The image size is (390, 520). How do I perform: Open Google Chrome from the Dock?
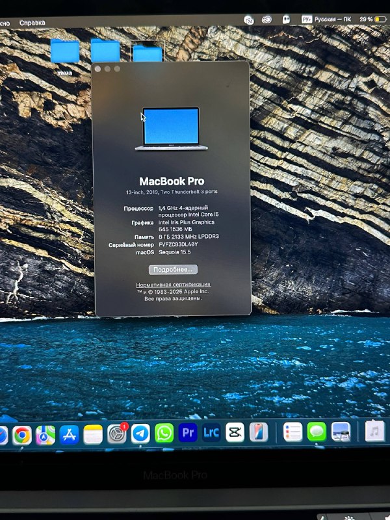coord(22,435)
